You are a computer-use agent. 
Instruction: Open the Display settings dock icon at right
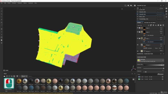pos(166,8)
